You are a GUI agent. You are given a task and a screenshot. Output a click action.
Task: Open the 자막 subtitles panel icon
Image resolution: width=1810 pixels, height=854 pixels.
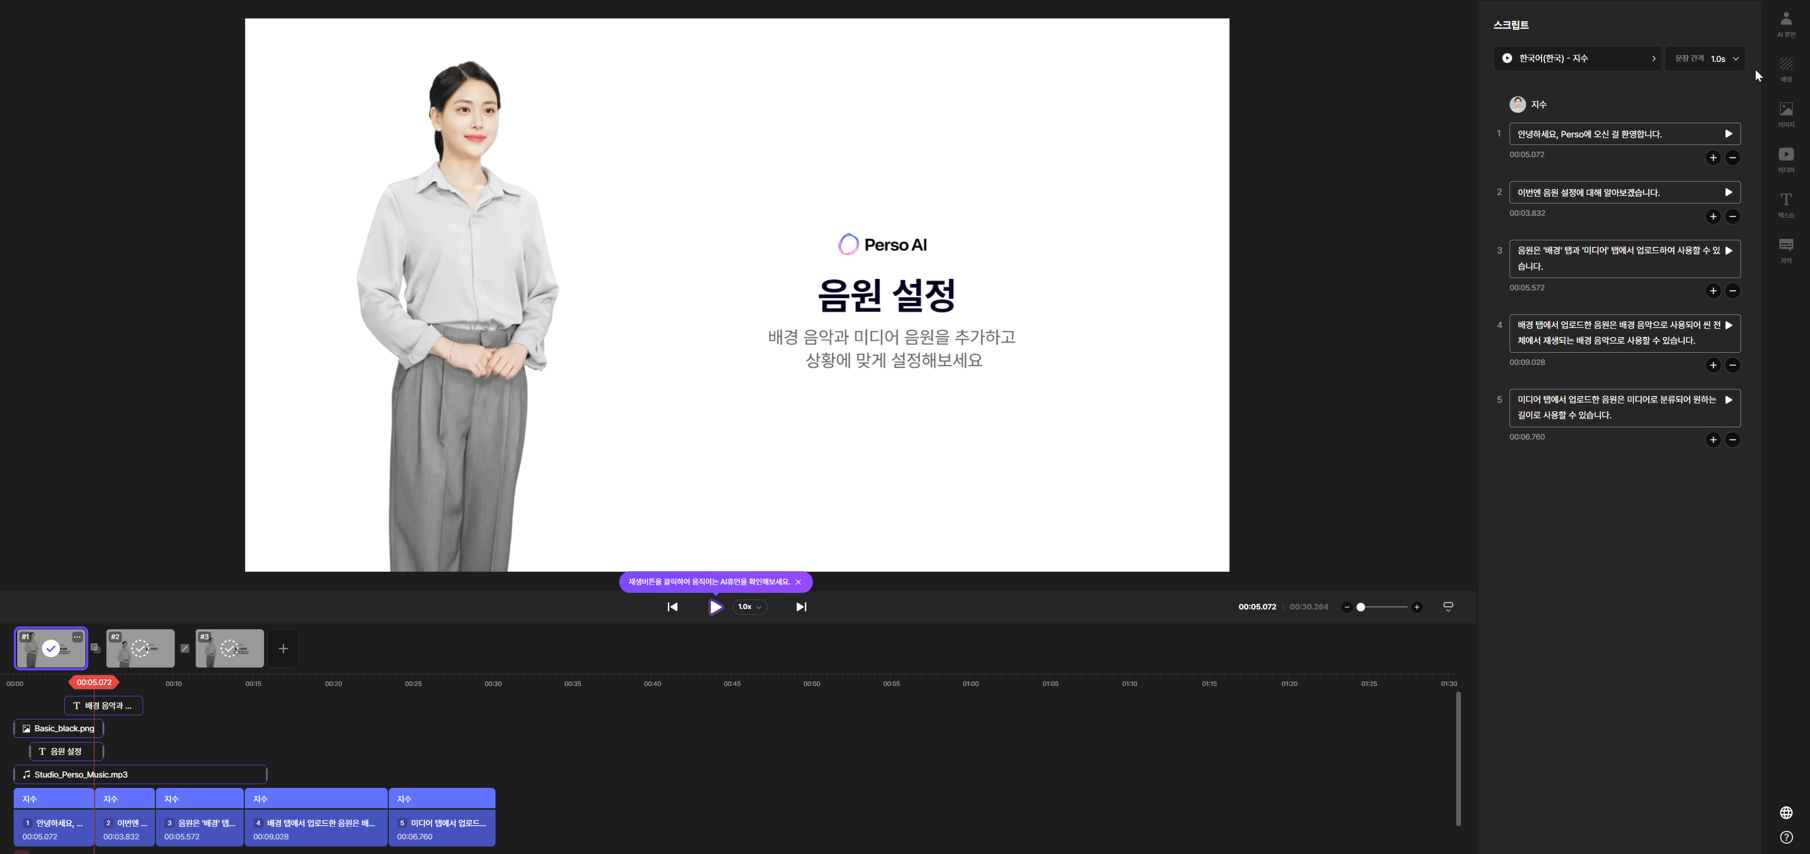[x=1785, y=249]
